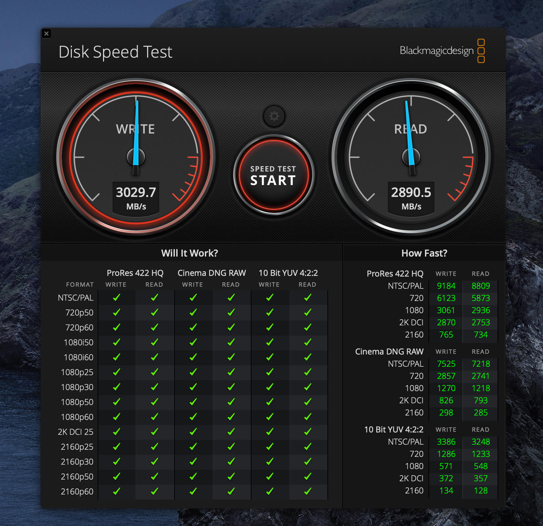This screenshot has height=526, width=543.
Task: Click the ProRes 422 HQ write checkmark for 1080p60
Action: click(116, 417)
